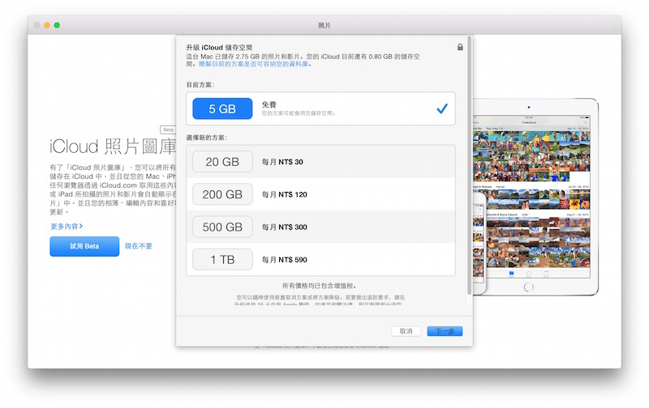
Task: Click the 每月 NT$ 120 price text
Action: coord(285,194)
